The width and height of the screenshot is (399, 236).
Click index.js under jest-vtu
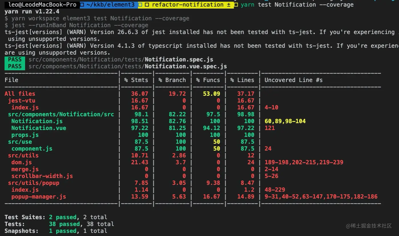point(25,107)
